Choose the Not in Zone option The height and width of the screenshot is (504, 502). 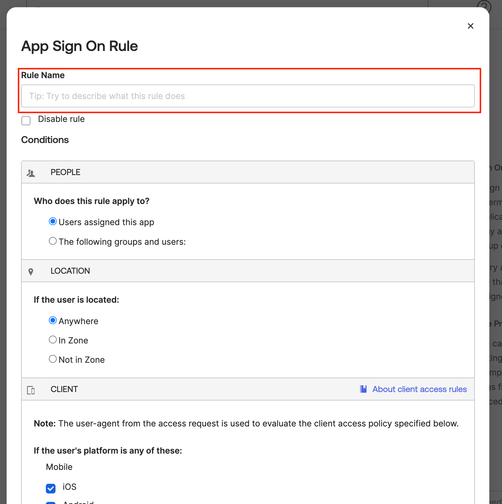(53, 359)
